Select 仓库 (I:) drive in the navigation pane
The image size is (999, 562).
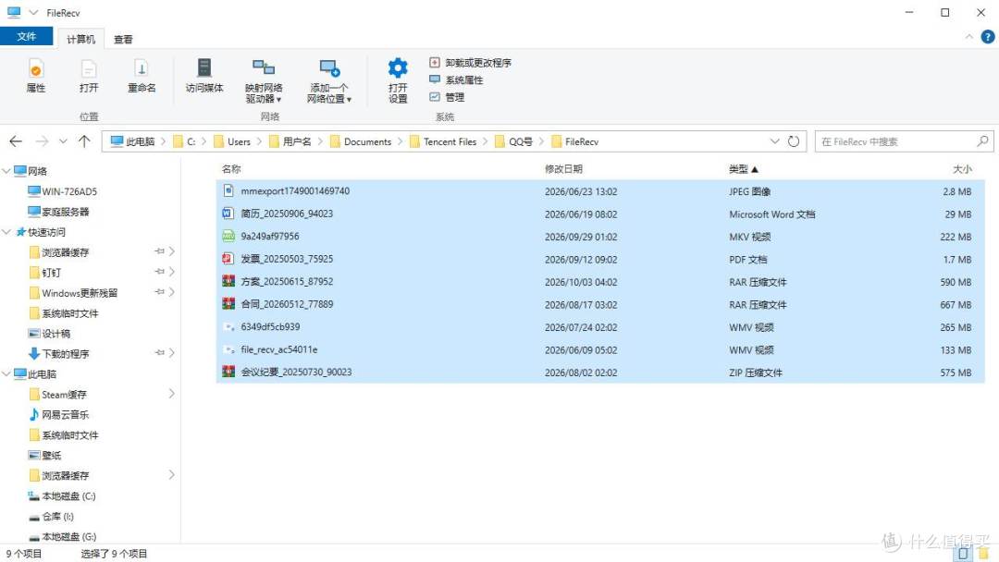click(x=52, y=516)
